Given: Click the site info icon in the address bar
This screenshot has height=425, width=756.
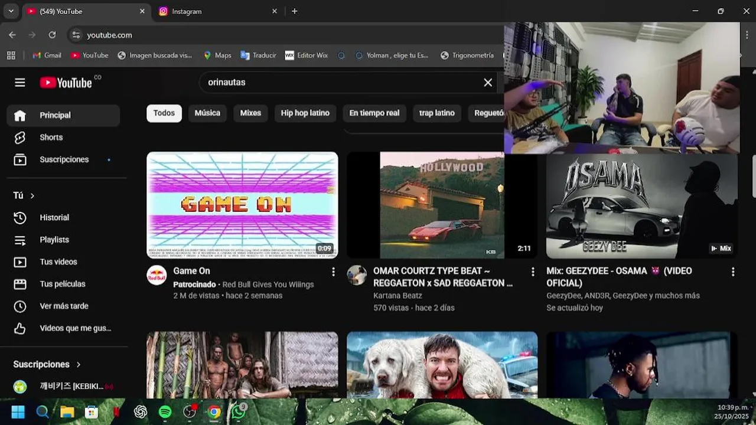Looking at the screenshot, I should click(x=76, y=35).
